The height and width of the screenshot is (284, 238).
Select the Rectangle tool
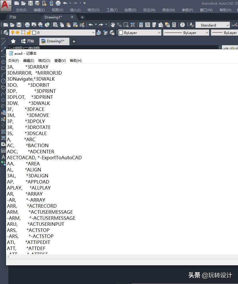[3, 68]
